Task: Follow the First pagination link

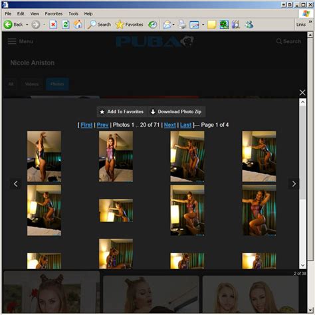Action: pos(86,125)
